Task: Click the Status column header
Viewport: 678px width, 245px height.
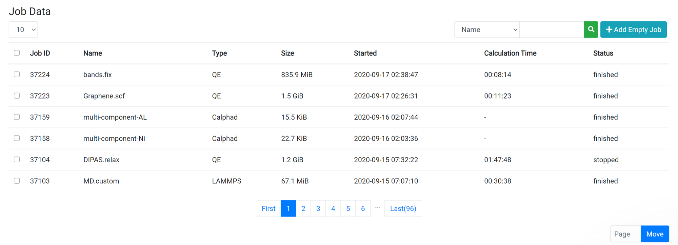Action: pos(603,53)
